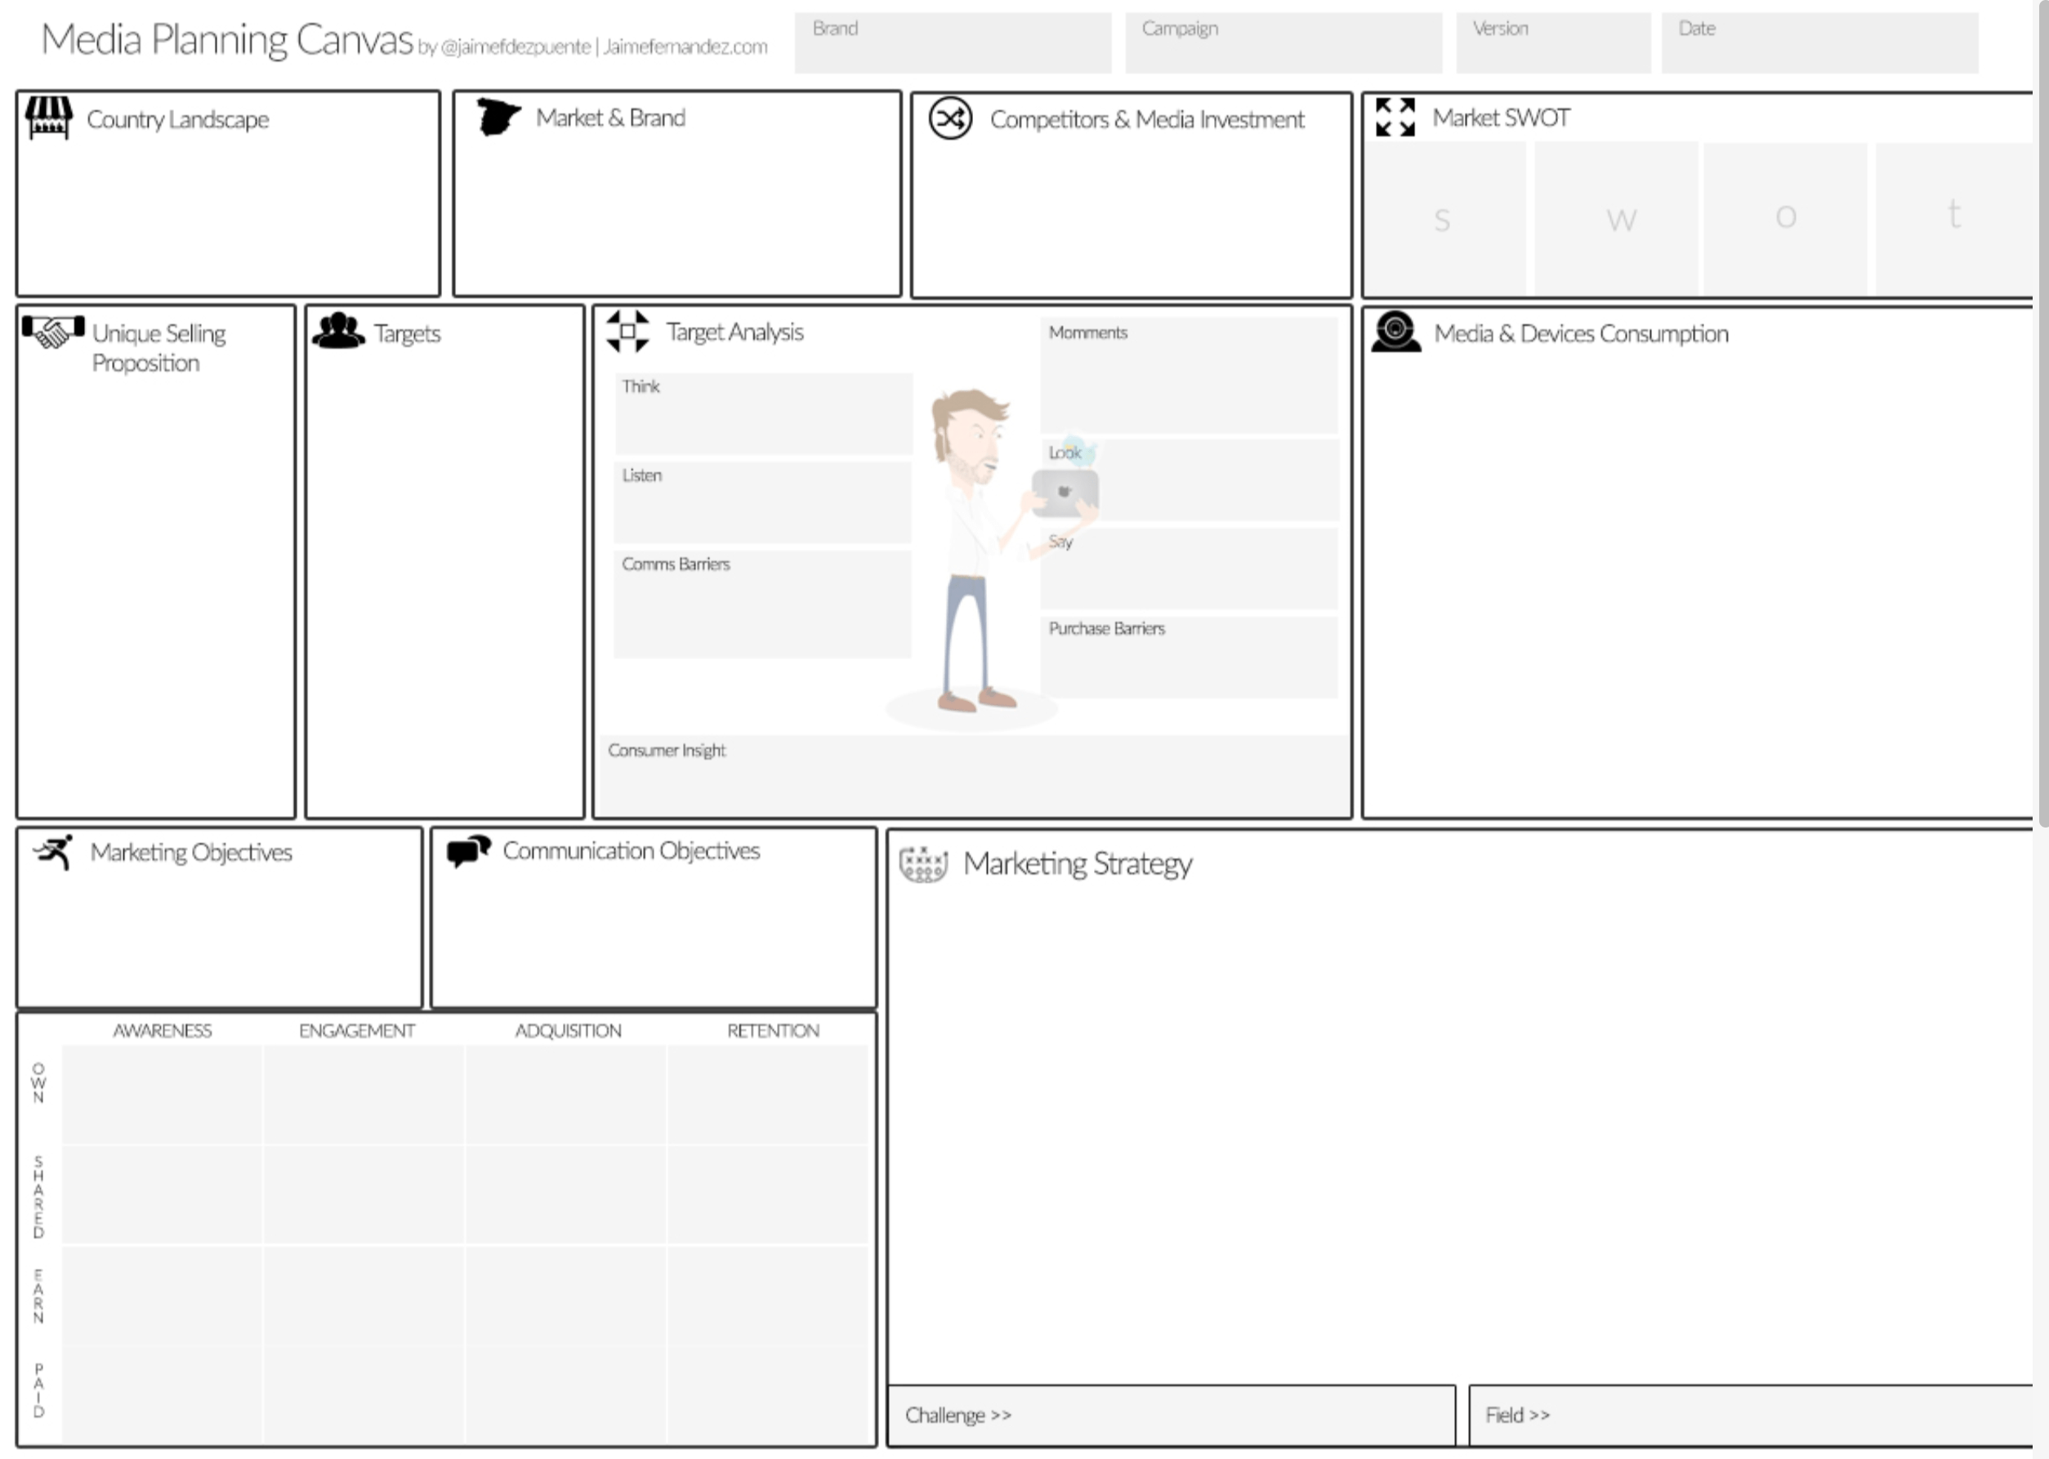Click the crosshair arrows icon for Target Analysis
Viewport: 2049px width, 1459px height.
(x=627, y=332)
